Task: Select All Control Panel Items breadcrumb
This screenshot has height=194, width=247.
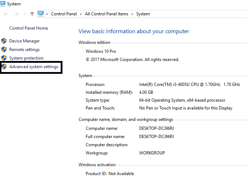Action: pyautogui.click(x=106, y=14)
